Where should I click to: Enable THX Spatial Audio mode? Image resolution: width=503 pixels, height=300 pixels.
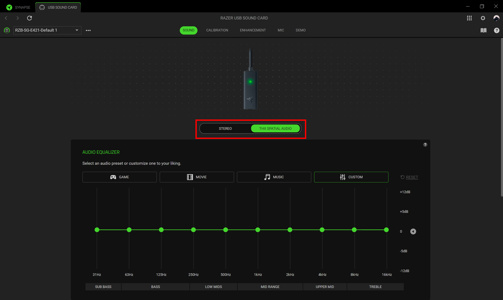[x=275, y=129]
